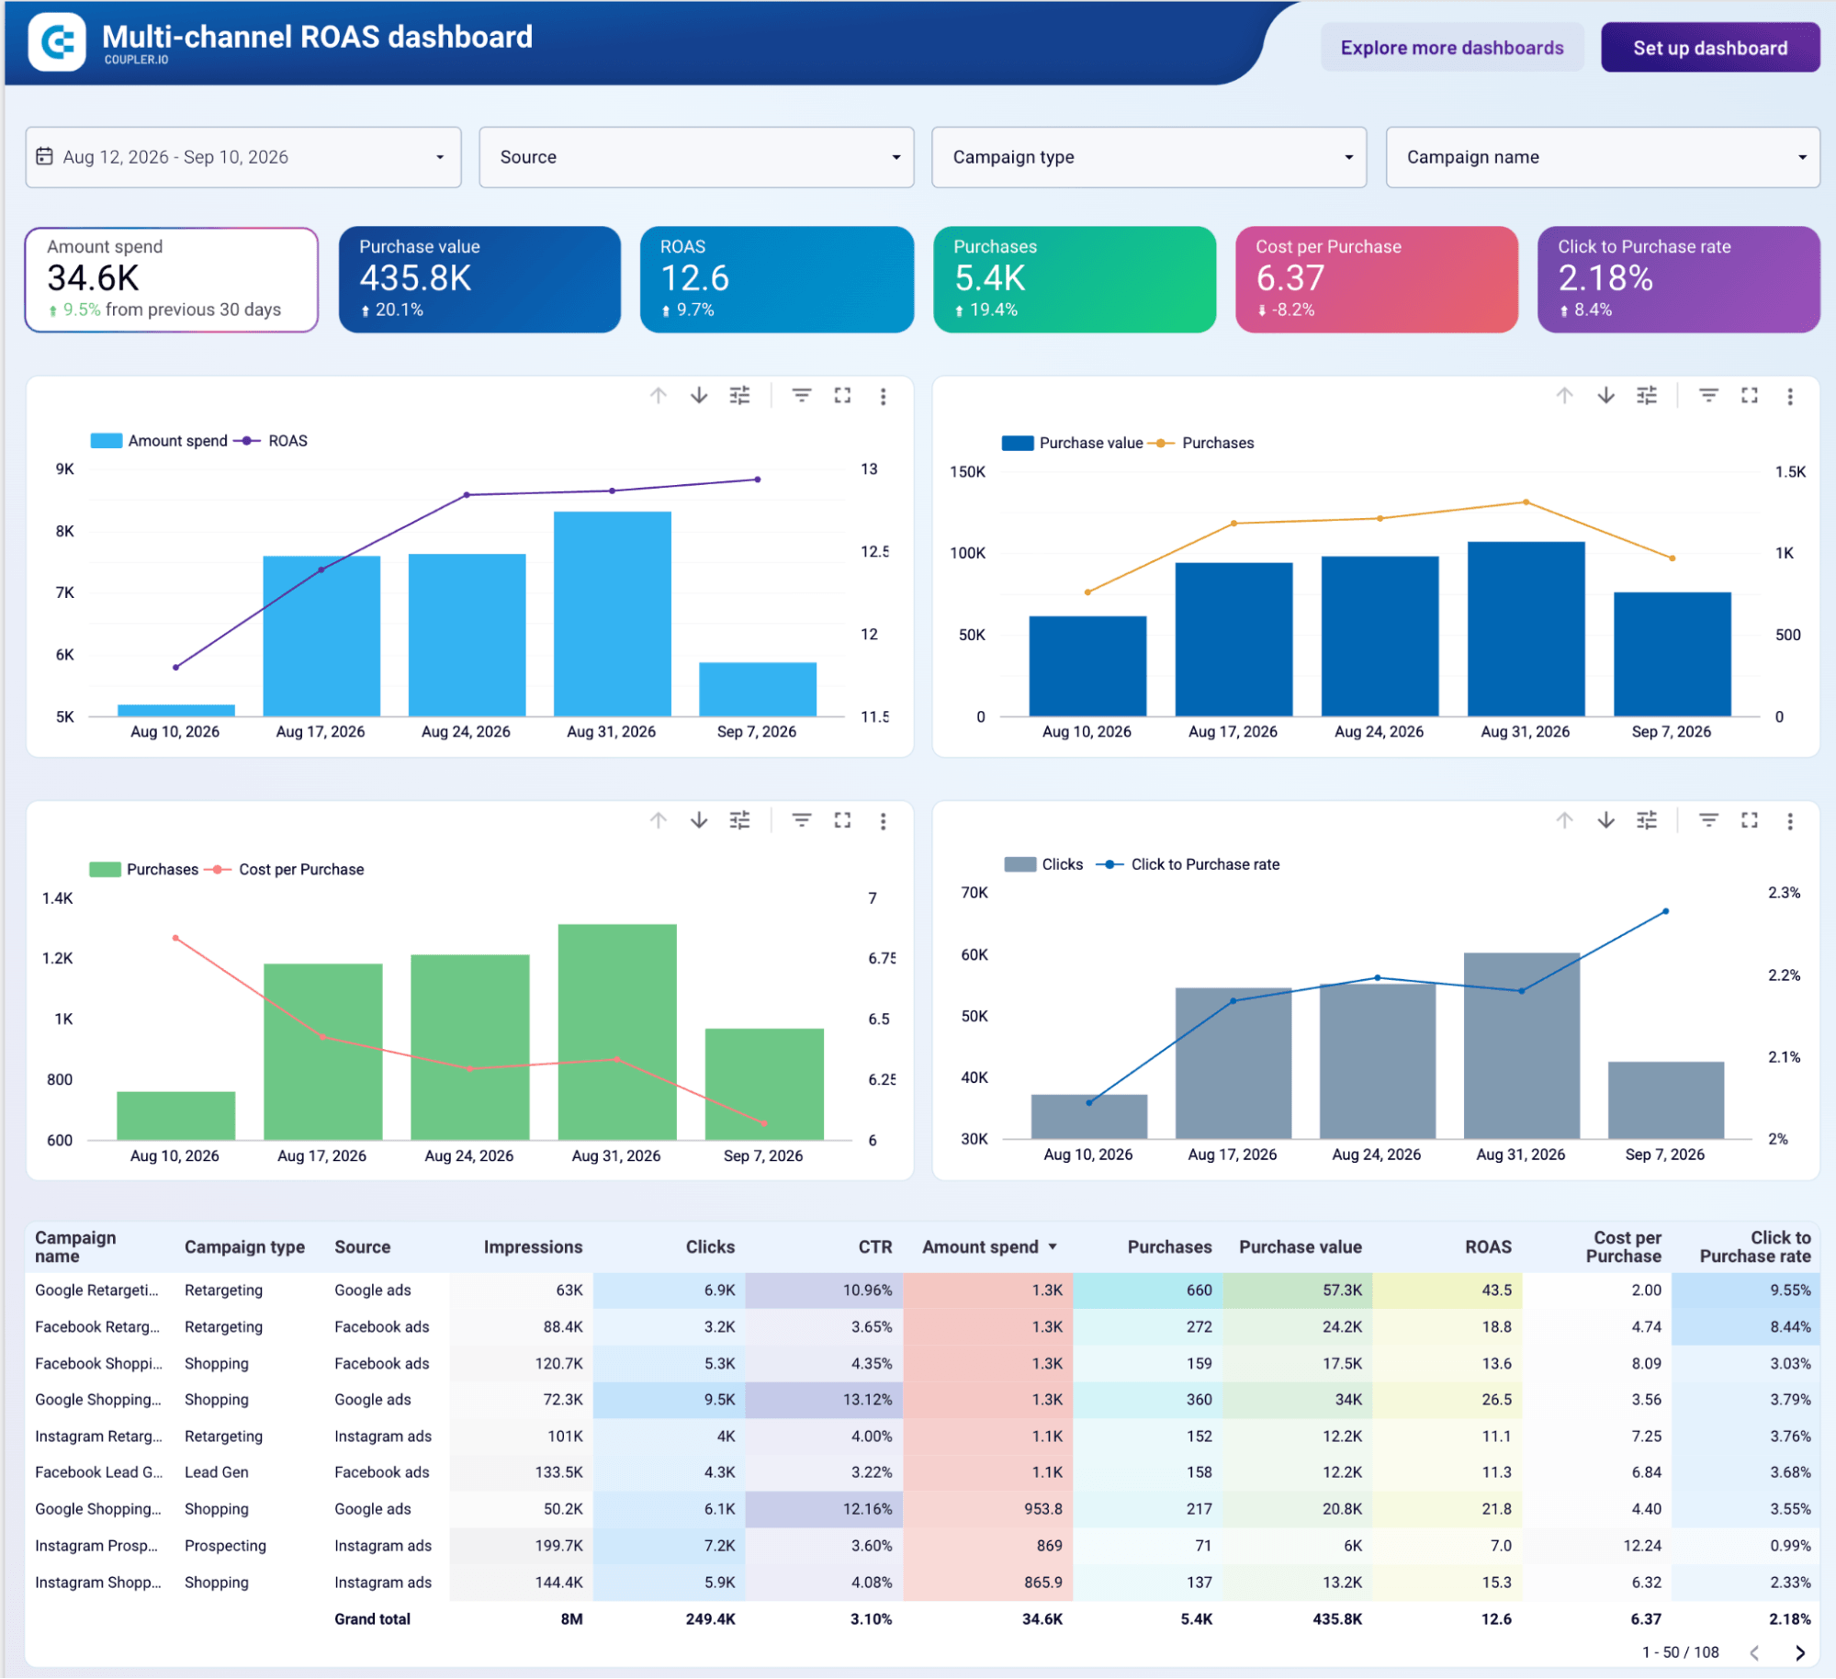
Task: Click Lead Gen campaign type cell
Action: (x=216, y=1472)
